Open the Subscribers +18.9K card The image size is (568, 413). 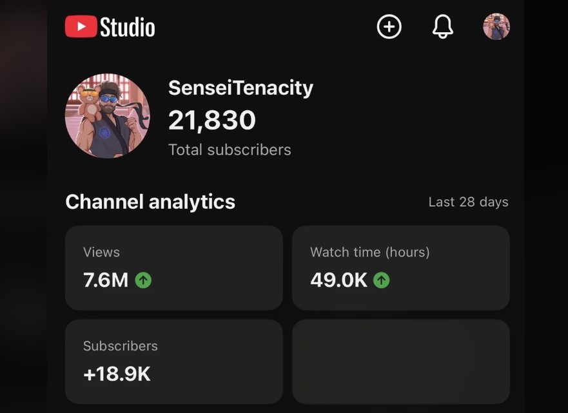pos(174,361)
